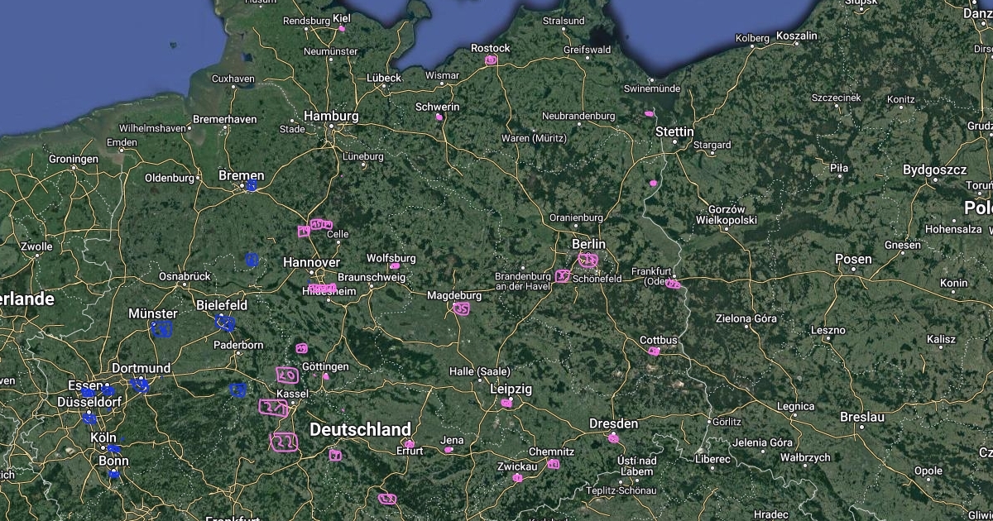Click the blue marker south of Münster

tap(161, 329)
